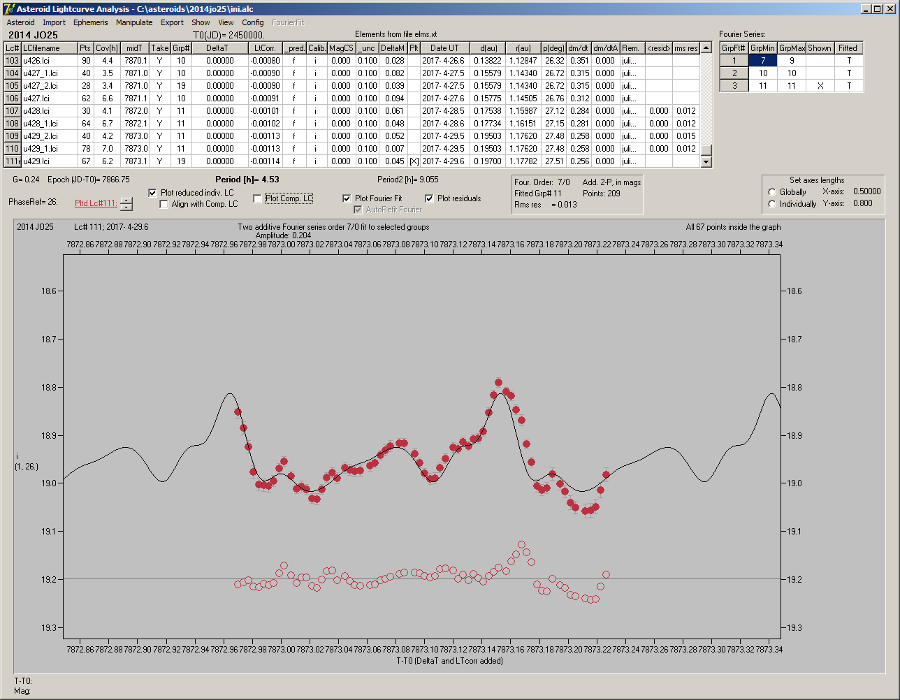
Task: Click GrpMin cell 7 in Fourier Series table
Action: click(x=763, y=61)
